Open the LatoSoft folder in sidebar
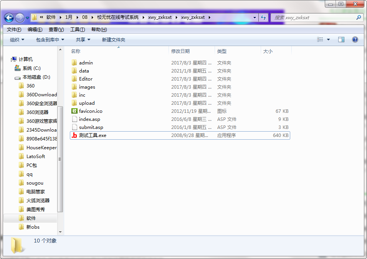This screenshot has height=259, width=367. point(36,156)
